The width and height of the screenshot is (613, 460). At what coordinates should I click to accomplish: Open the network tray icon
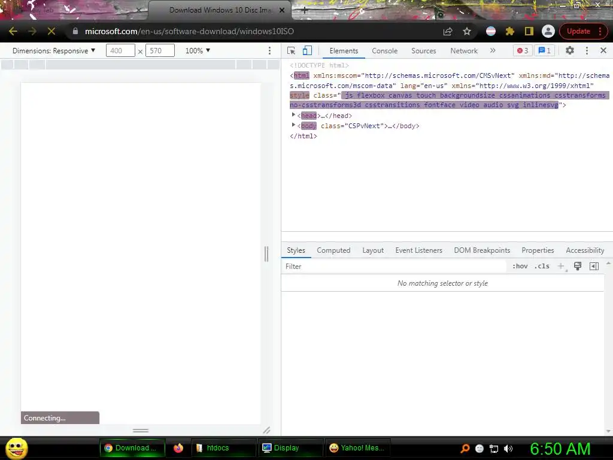494,449
